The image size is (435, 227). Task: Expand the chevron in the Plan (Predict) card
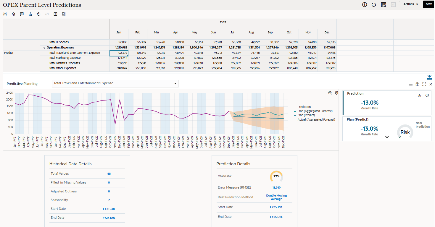[x=387, y=137]
